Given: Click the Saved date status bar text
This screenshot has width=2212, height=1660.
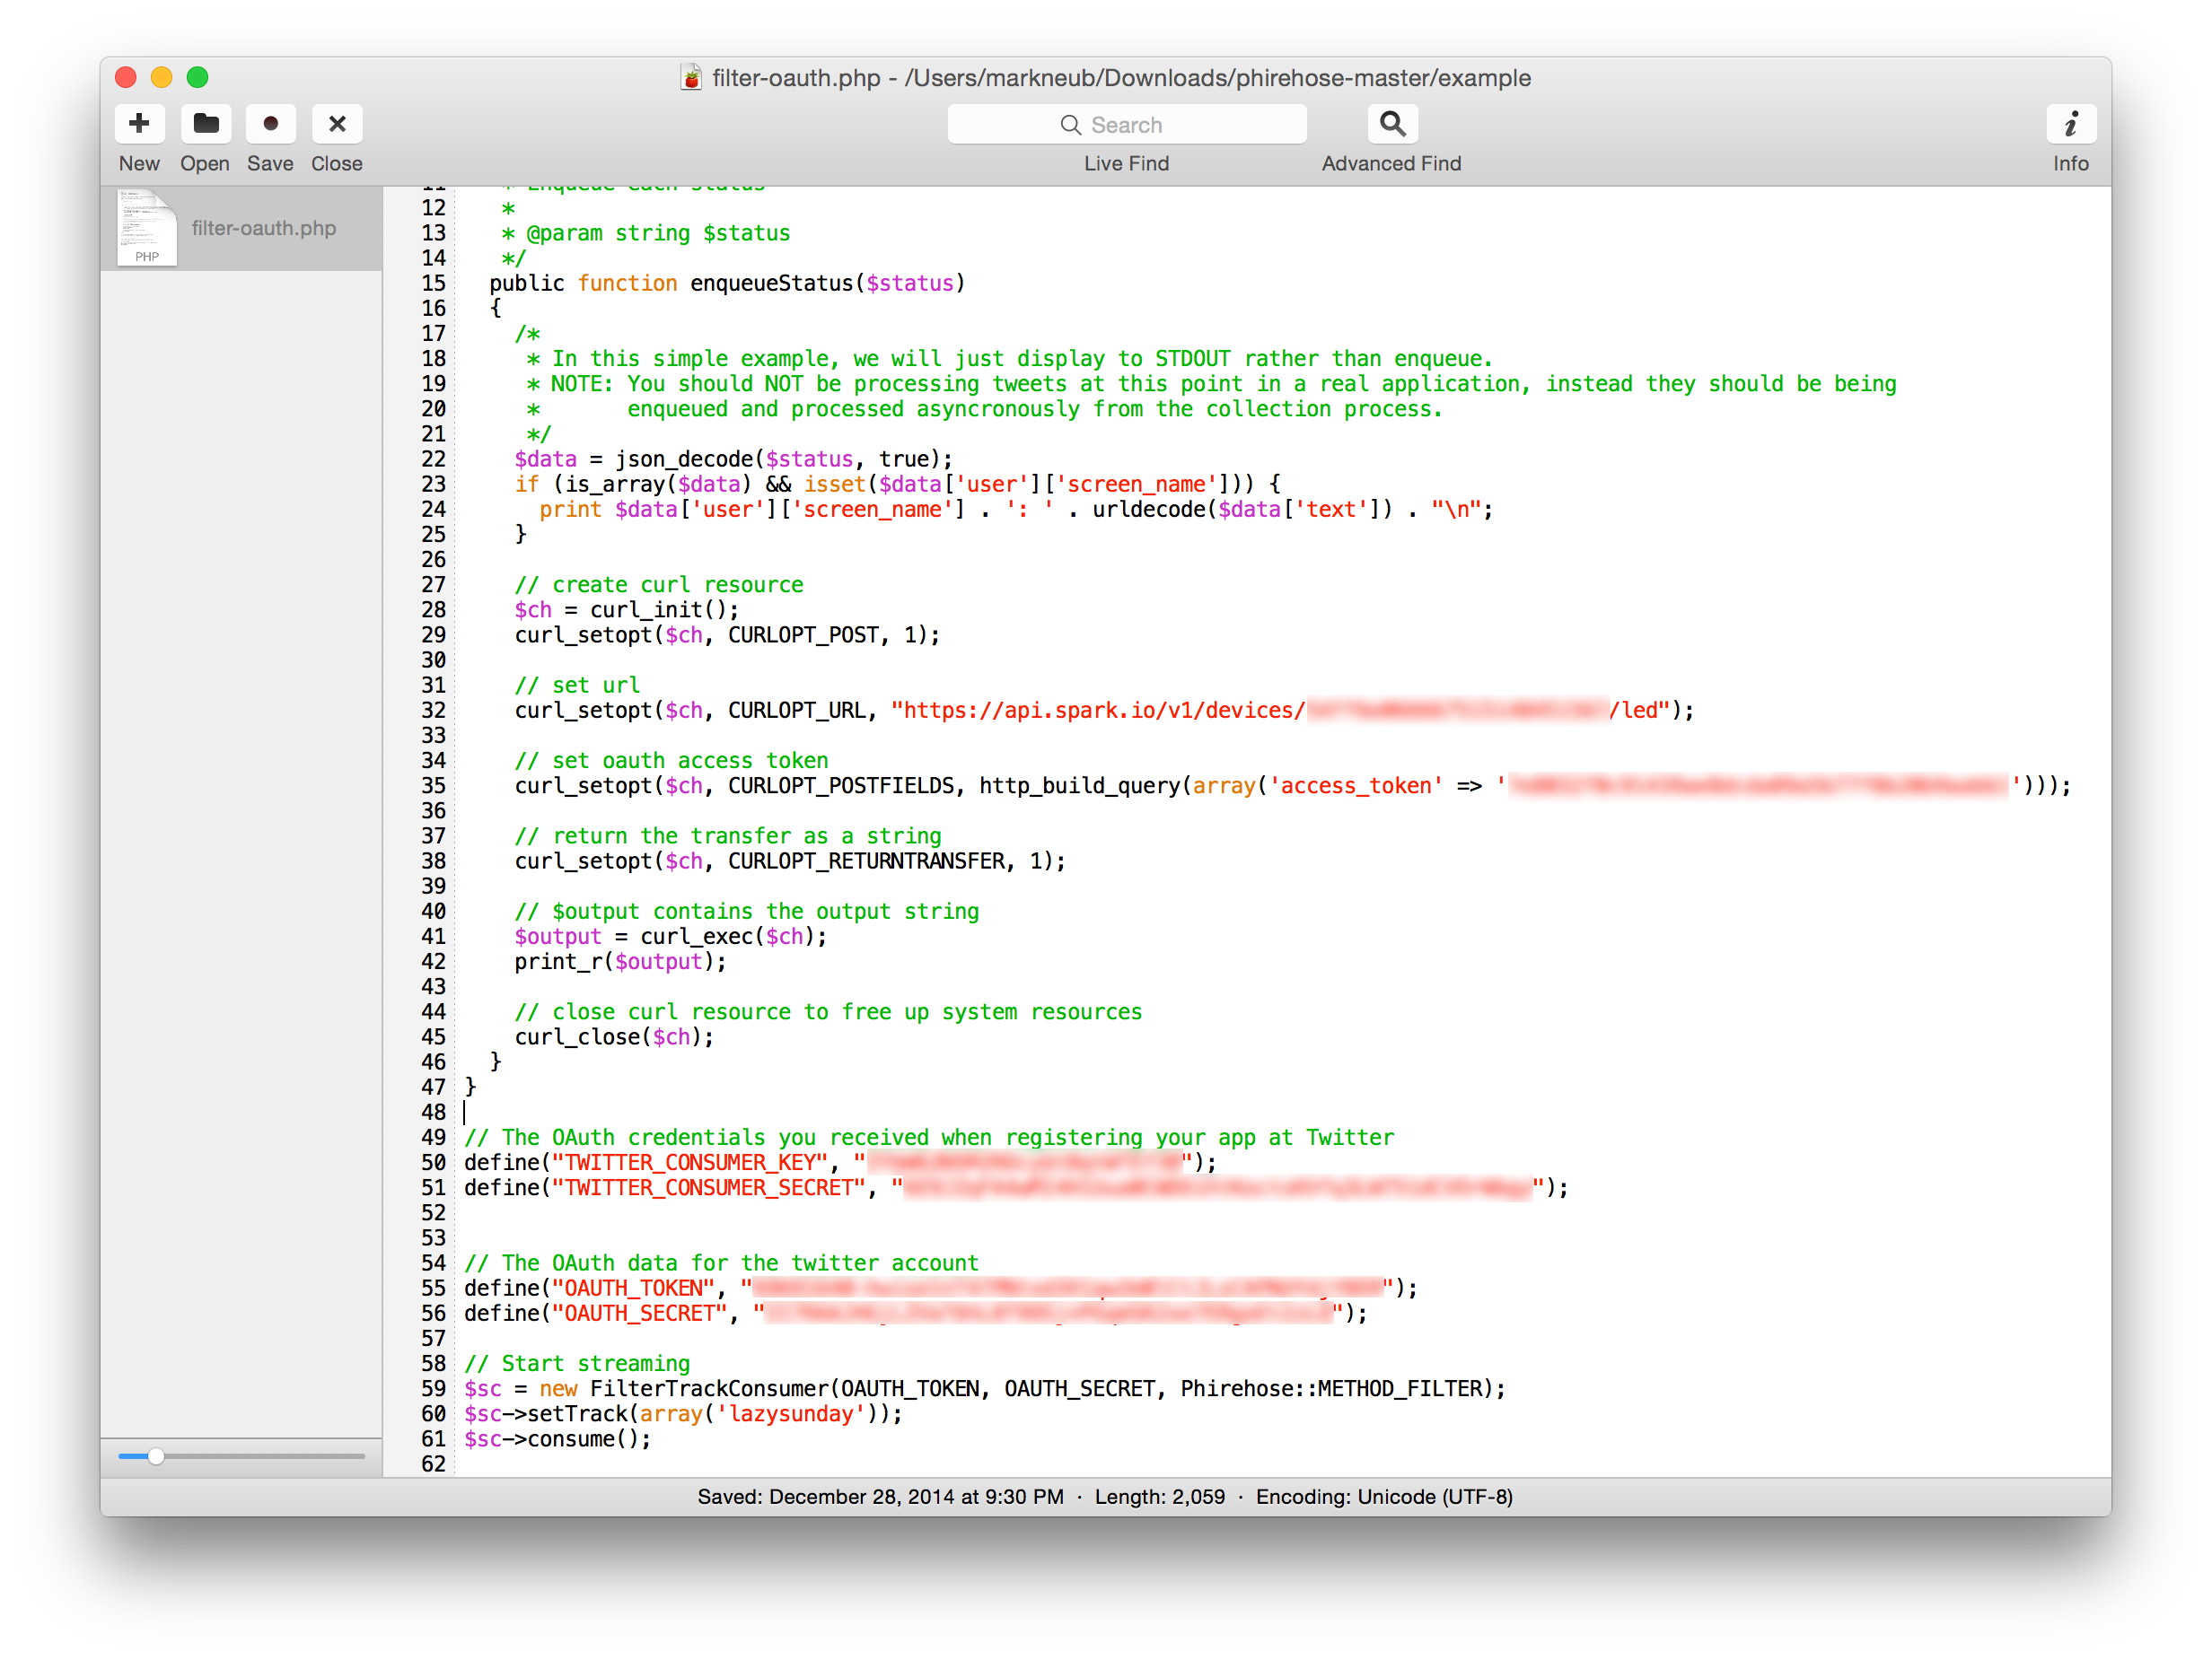Looking at the screenshot, I should pyautogui.click(x=880, y=1497).
